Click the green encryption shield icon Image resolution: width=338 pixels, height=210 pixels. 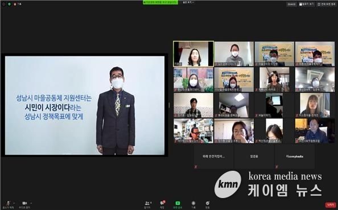click(9, 4)
